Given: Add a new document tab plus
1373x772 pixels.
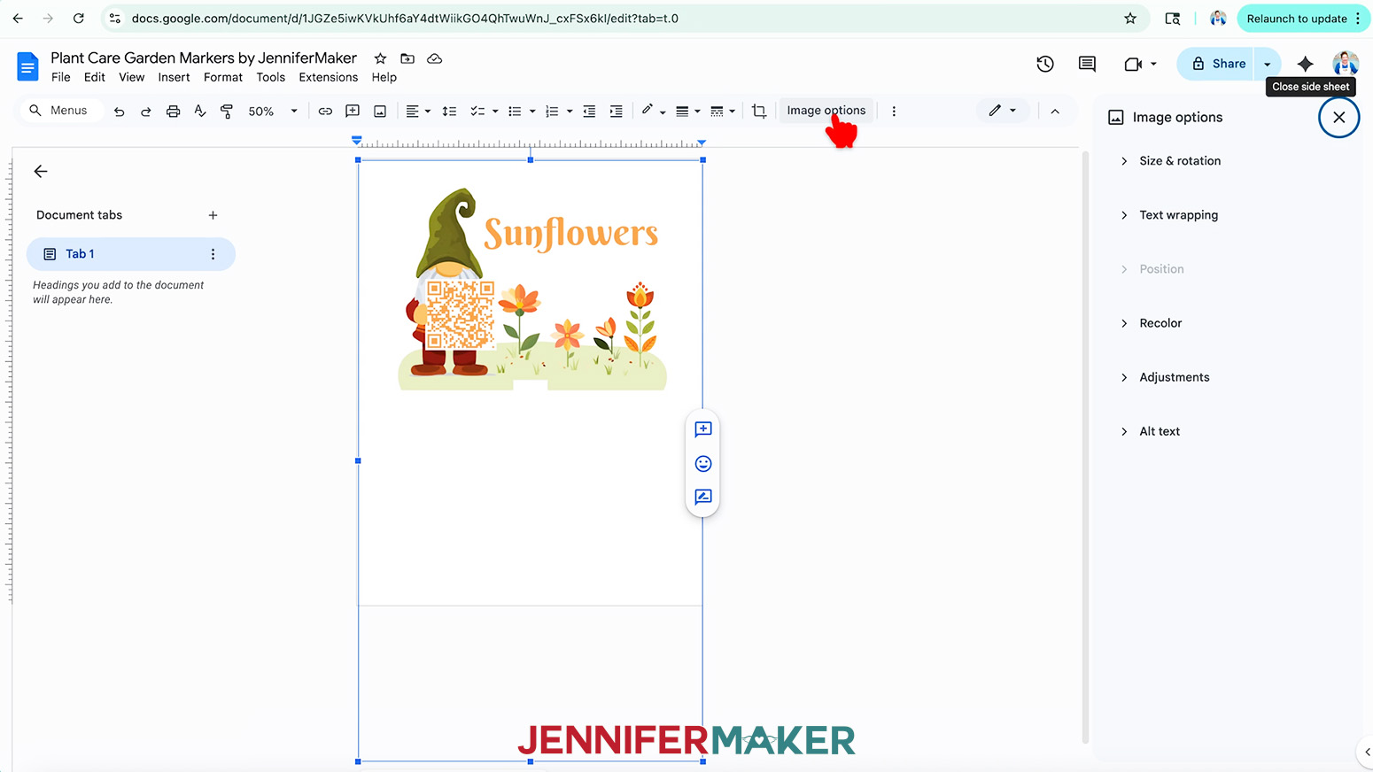Looking at the screenshot, I should point(213,215).
